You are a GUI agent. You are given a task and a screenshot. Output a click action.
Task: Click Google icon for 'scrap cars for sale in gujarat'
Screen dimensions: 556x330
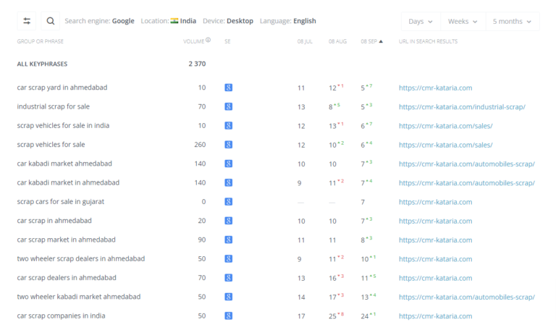[x=229, y=201]
